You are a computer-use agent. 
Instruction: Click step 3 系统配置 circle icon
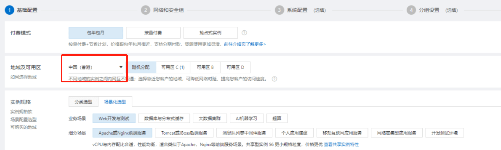pos(279,10)
